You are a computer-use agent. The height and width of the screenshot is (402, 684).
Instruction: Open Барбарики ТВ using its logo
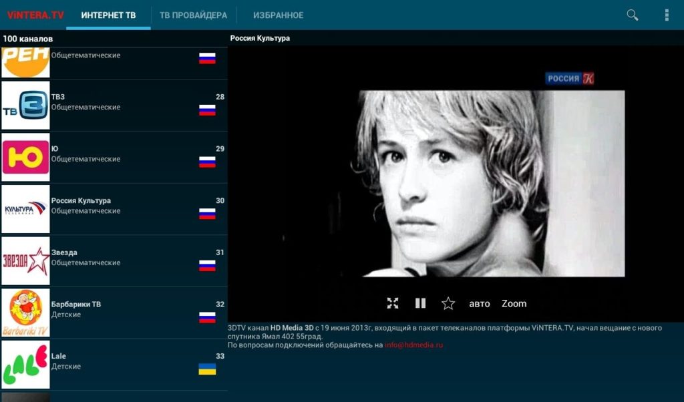25,313
